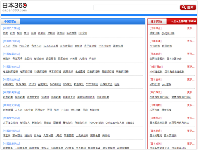Open the 太平洋女性网 link
The image size is (198, 150).
(10, 123)
